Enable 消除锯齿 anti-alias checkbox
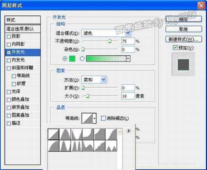The image size is (207, 170). [x=103, y=118]
